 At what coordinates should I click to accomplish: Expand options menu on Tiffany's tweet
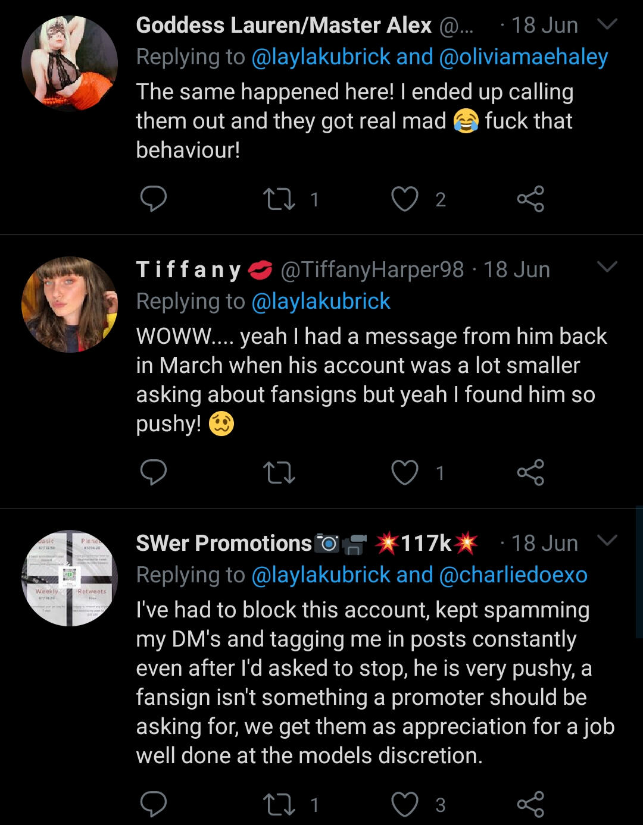(607, 267)
